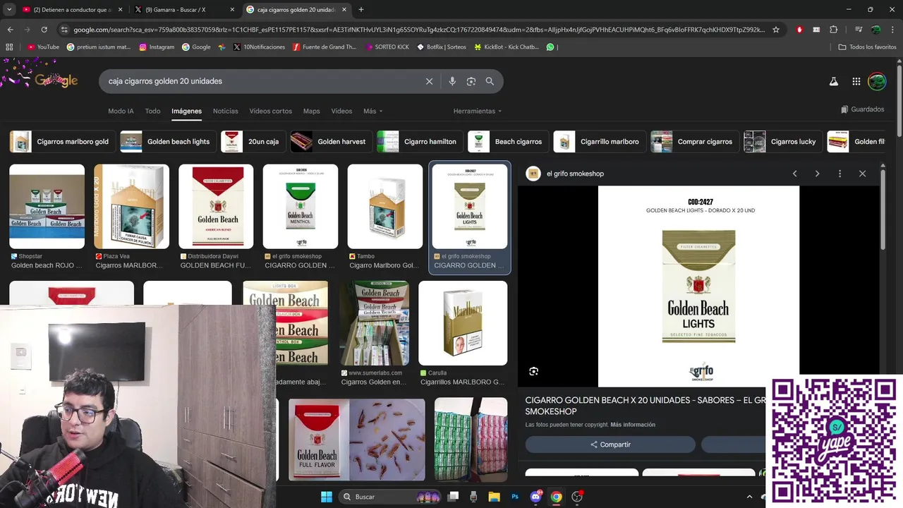This screenshot has width=903, height=508.
Task: Clear the search box with the X icon
Action: click(x=429, y=81)
